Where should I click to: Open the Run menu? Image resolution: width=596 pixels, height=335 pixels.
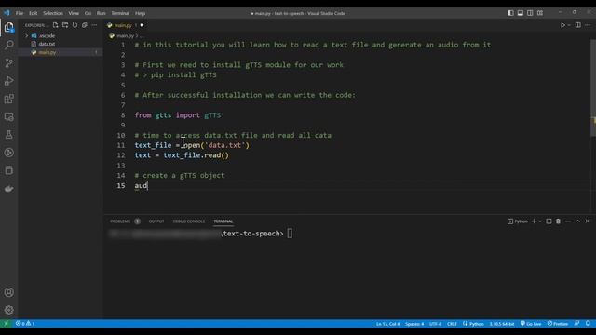coord(102,13)
